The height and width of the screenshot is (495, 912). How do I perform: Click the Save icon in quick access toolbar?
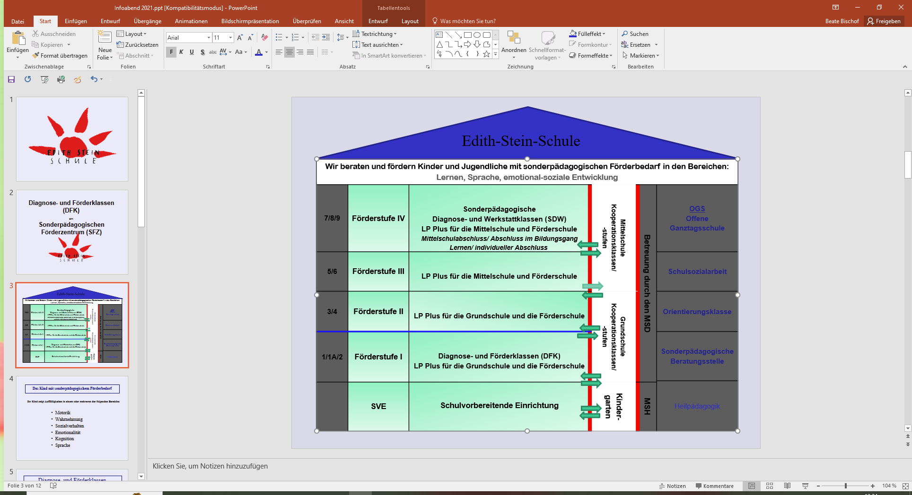[11, 79]
